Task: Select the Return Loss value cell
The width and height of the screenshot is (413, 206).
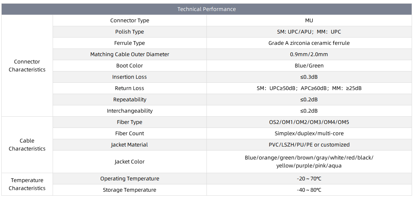Action: point(309,88)
